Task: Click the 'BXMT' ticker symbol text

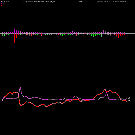Action: pos(81,2)
